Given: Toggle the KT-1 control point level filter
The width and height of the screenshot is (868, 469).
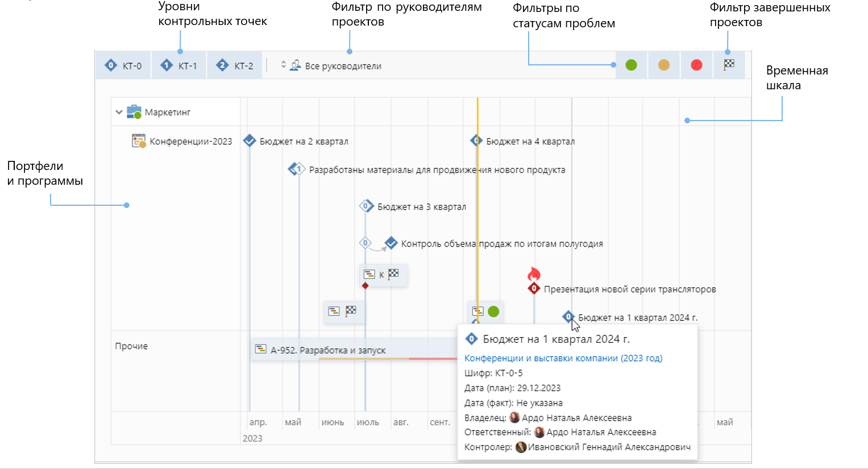Looking at the screenshot, I should [179, 66].
